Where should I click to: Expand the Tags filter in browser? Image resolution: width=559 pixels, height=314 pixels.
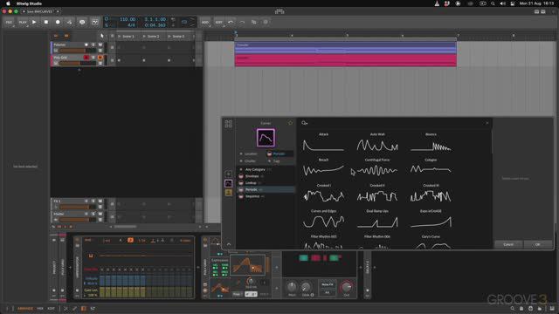tap(276, 160)
